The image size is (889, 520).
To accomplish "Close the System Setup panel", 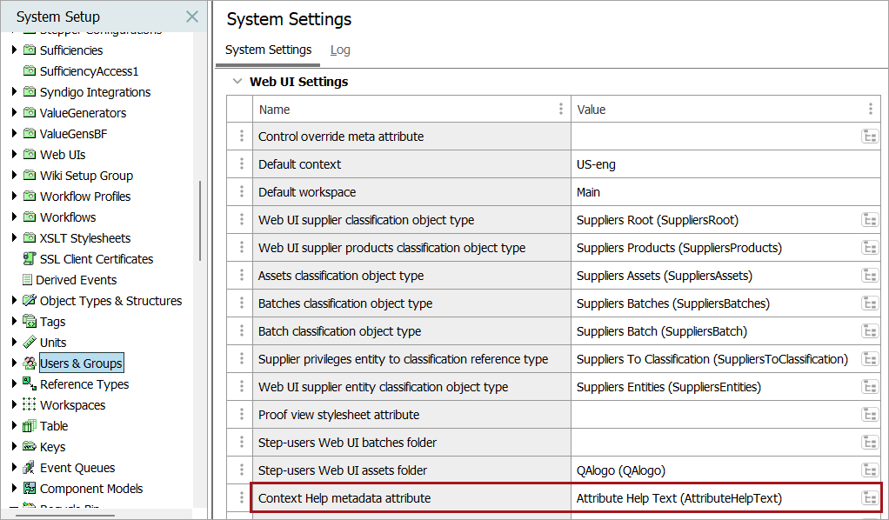I will click(x=192, y=17).
